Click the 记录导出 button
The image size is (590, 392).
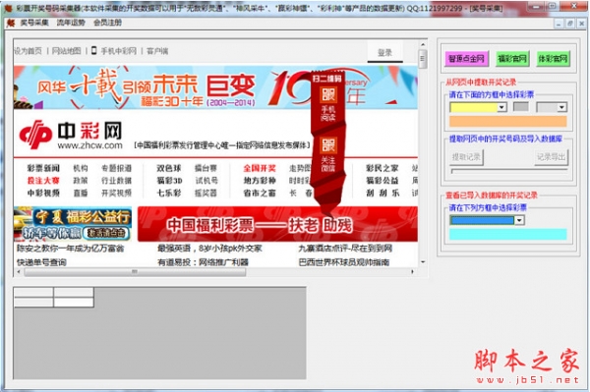552,157
